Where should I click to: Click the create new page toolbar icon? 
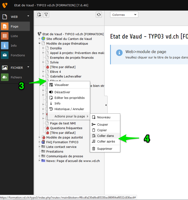coord(39,15)
